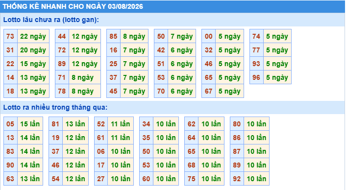Select '7 ngày' beside number 25
The width and height of the screenshot is (346, 190).
pos(134,64)
